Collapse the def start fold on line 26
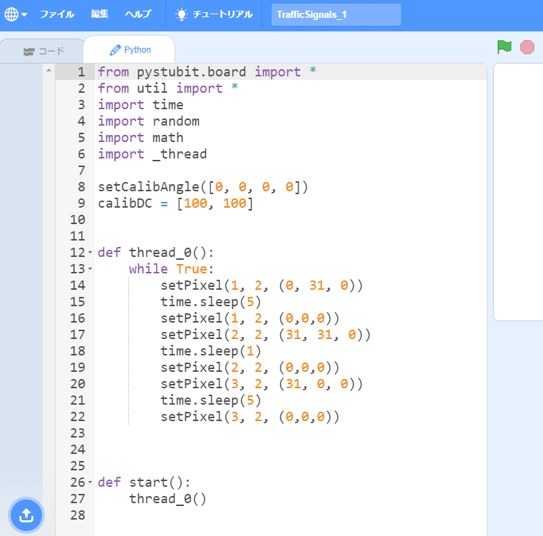The image size is (543, 536). (90, 482)
